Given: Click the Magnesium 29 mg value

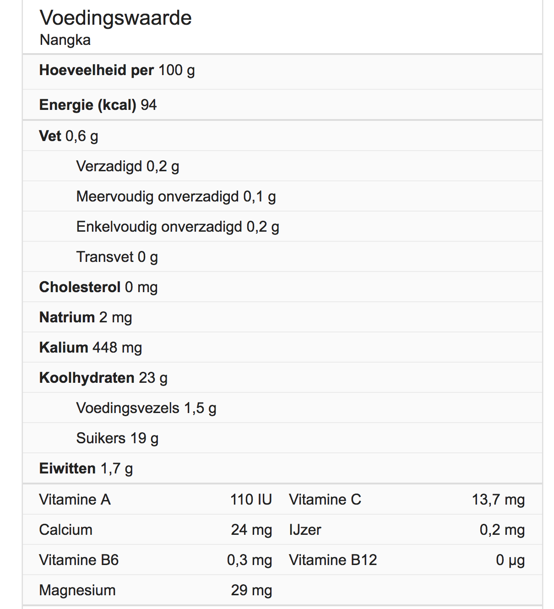Looking at the screenshot, I should [251, 591].
